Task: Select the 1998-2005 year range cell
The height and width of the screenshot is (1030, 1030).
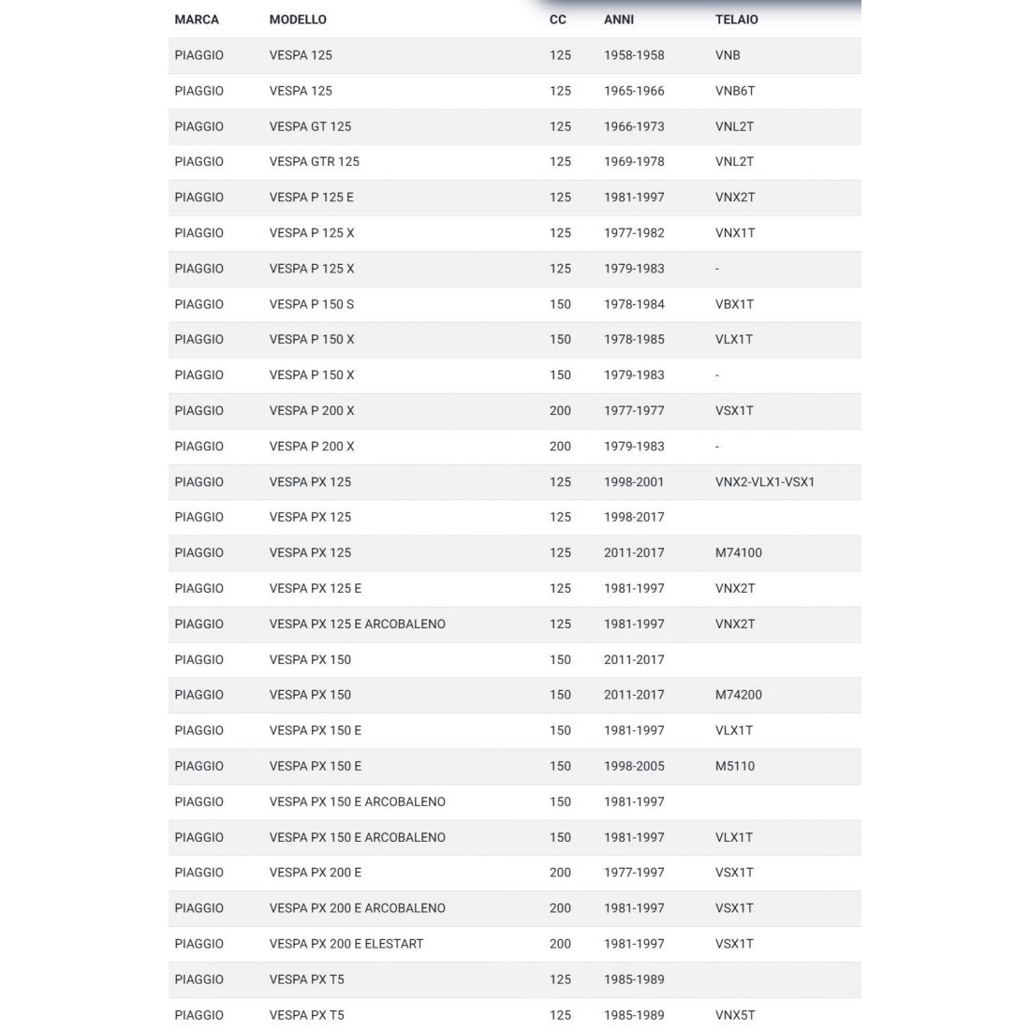Action: (x=634, y=766)
